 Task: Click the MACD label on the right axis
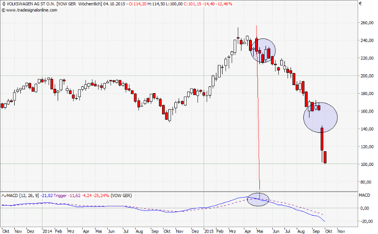pyautogui.click(x=365, y=195)
